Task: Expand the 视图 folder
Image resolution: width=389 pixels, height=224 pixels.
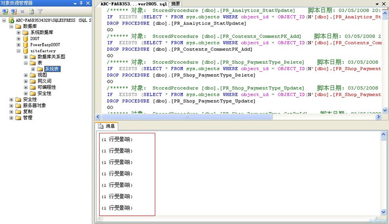Action: 25,75
